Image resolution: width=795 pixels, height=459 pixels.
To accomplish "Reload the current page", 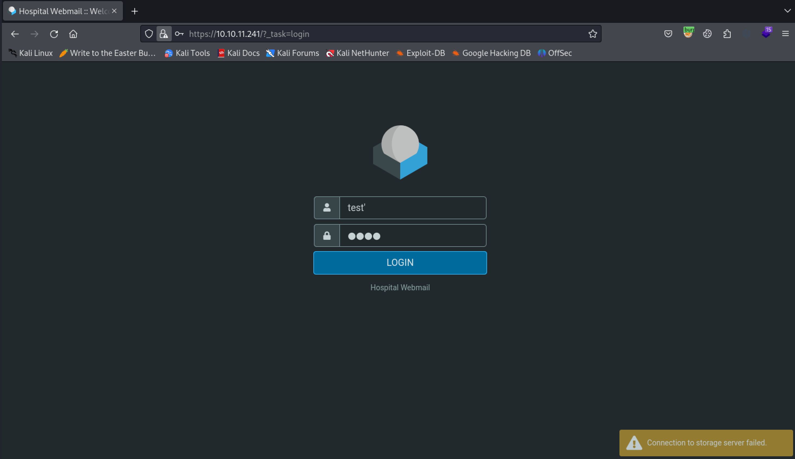I will click(x=54, y=34).
